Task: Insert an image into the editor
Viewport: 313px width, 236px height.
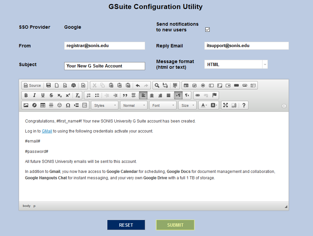Action: 26,105
